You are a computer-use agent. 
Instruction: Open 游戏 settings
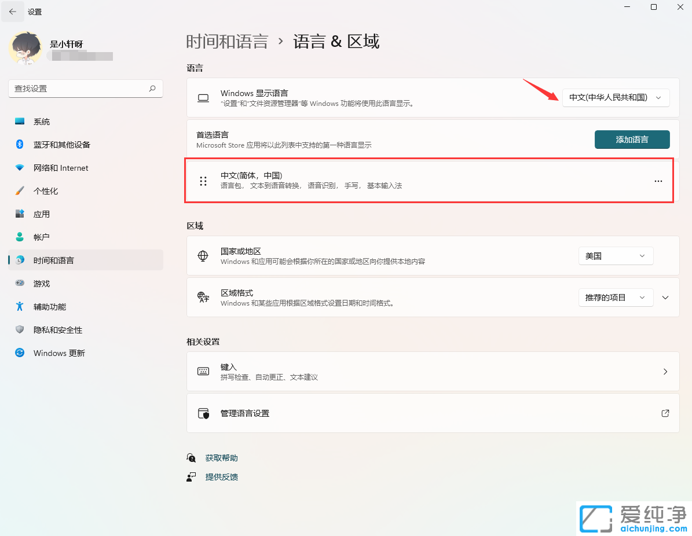tap(86, 284)
